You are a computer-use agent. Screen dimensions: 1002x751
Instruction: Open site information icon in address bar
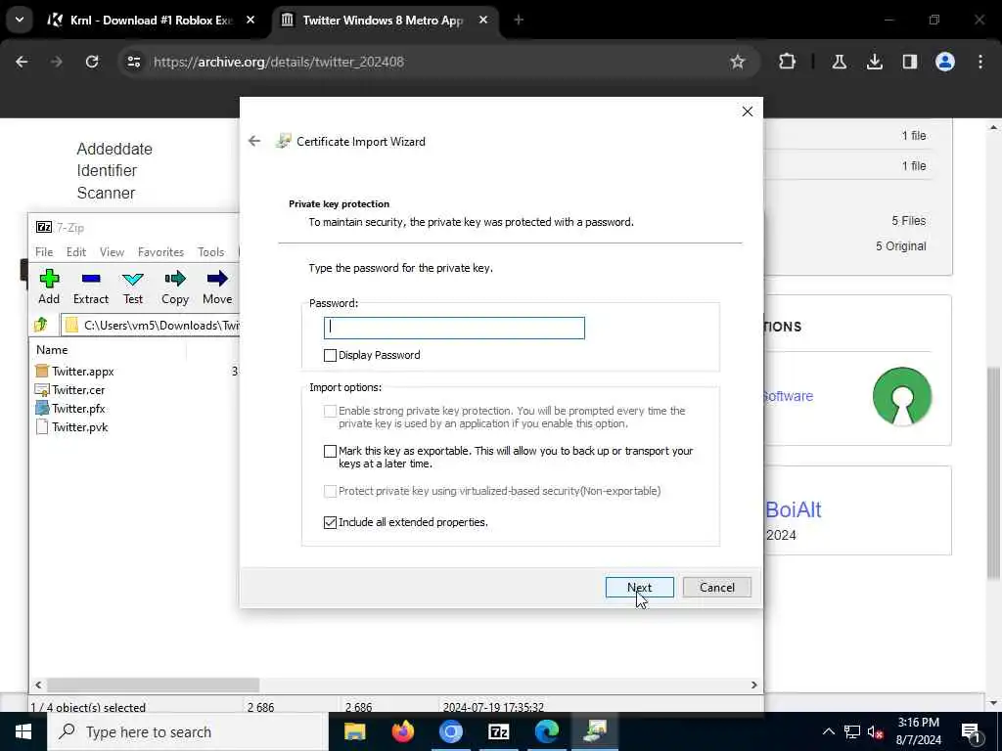(133, 62)
